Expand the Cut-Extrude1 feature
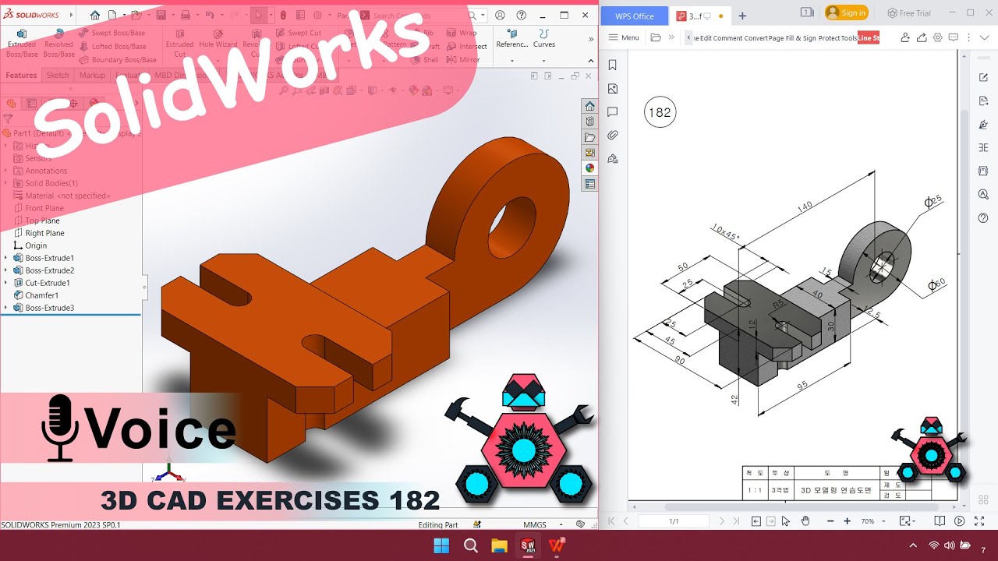The height and width of the screenshot is (561, 998). 6,283
